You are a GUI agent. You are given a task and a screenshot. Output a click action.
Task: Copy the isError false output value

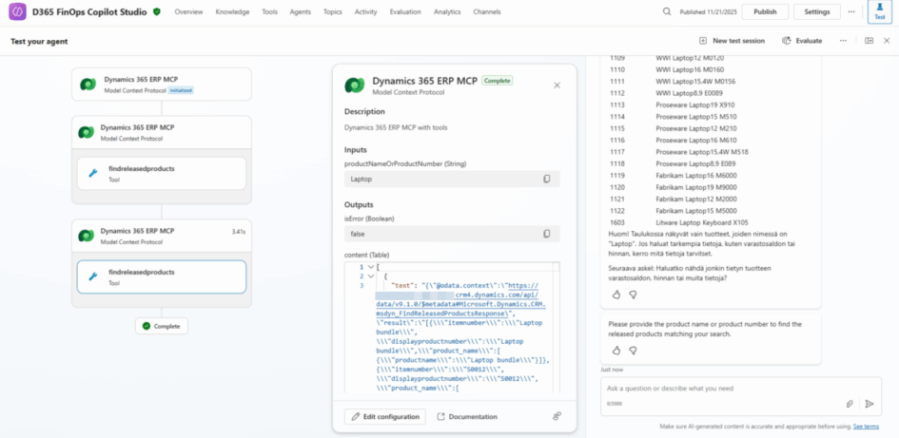tap(547, 234)
